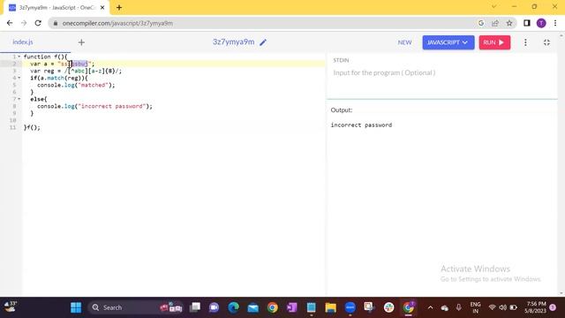Click the Google icon in address bar
The image size is (565, 318).
pos(481,23)
